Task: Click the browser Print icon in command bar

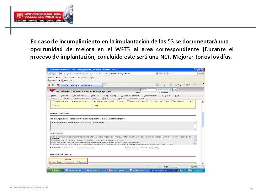Action: click(171, 85)
